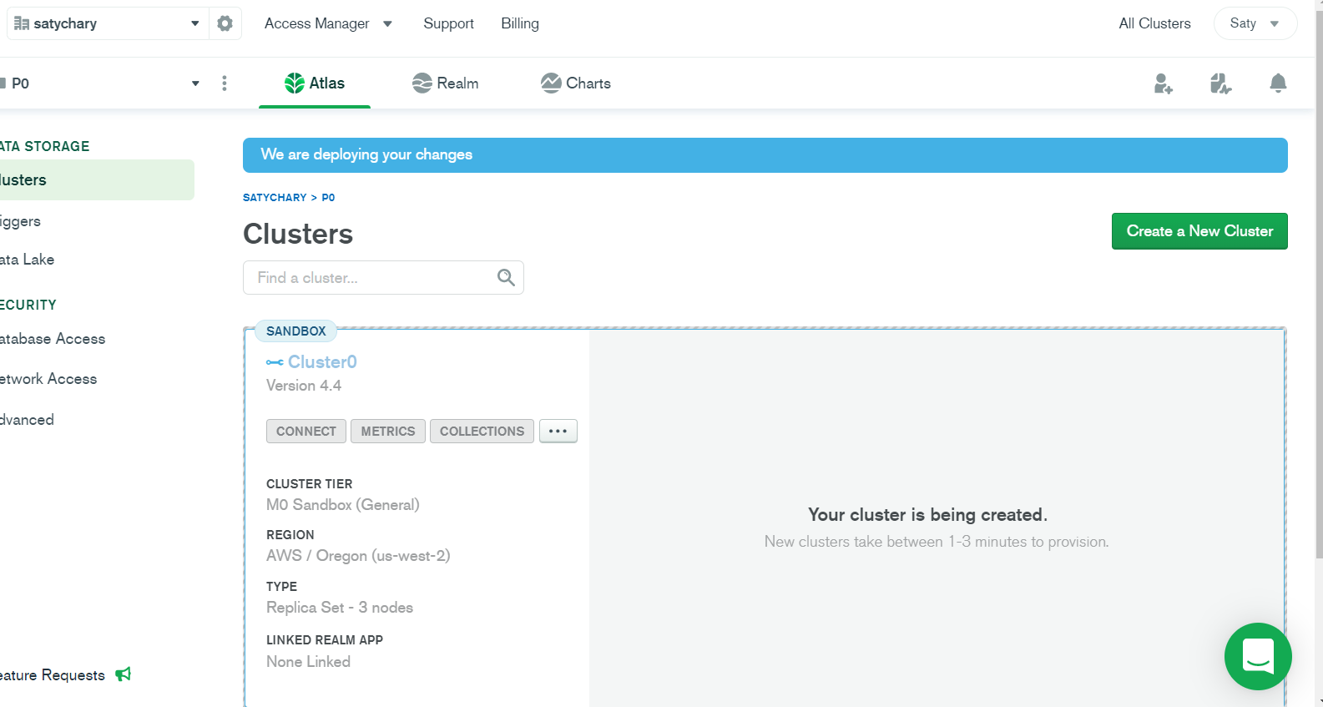Screen dimensions: 1323x707
Task: Open the Support page
Action: pos(448,23)
